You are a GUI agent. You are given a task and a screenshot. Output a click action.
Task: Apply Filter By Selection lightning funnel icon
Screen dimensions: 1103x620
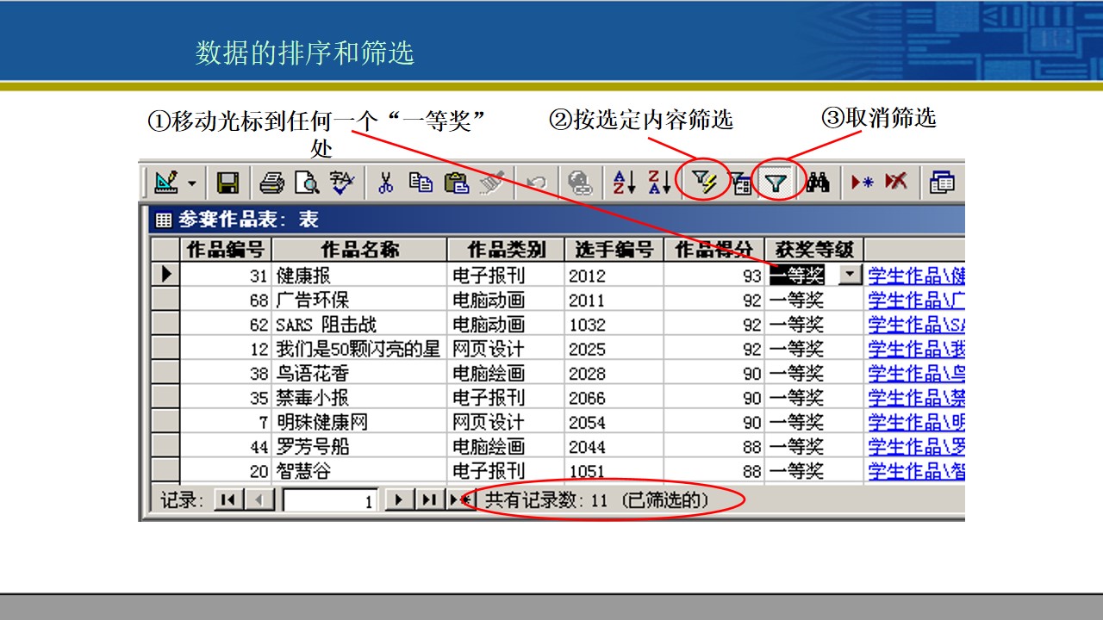coord(706,183)
